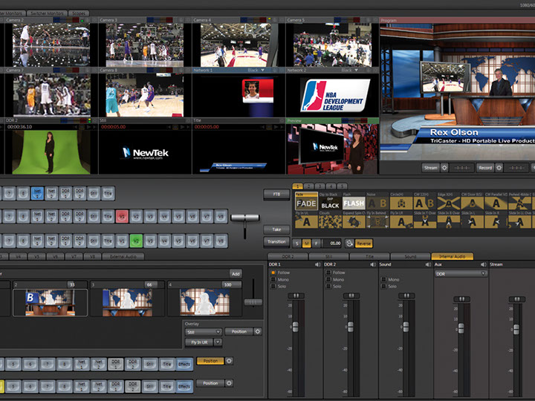
Task: Open Record configuration gear icon
Action: pos(499,168)
